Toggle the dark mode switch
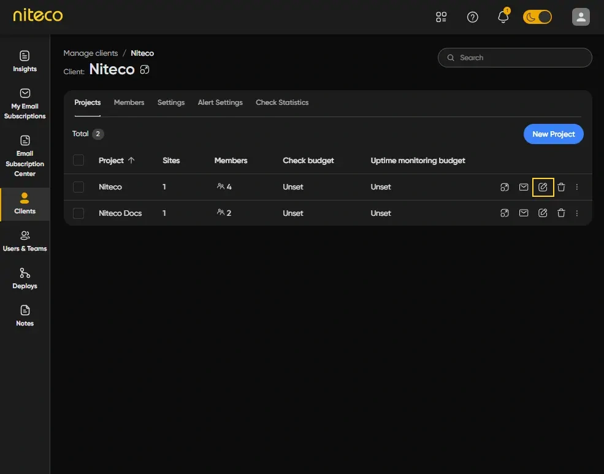Viewport: 604px width, 474px height. 537,17
